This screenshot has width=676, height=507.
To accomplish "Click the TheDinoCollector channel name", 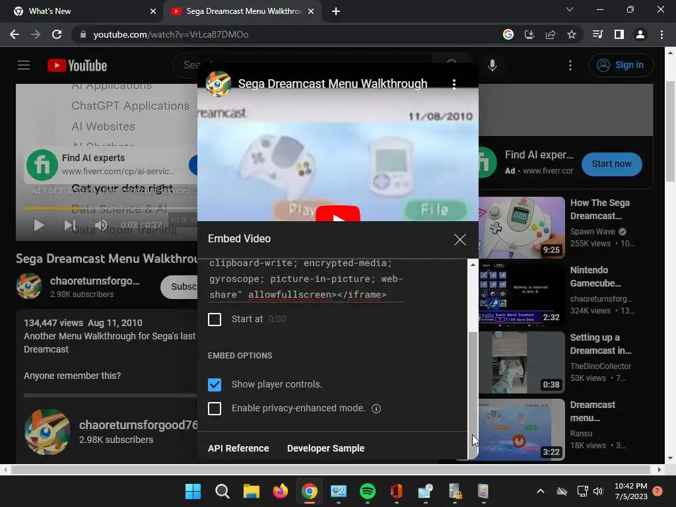I will click(600, 366).
